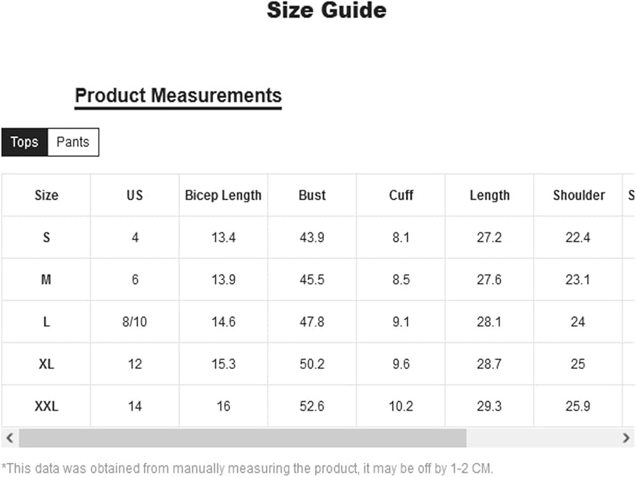Click the Shoulder column header
The image size is (636, 477).
pos(578,195)
